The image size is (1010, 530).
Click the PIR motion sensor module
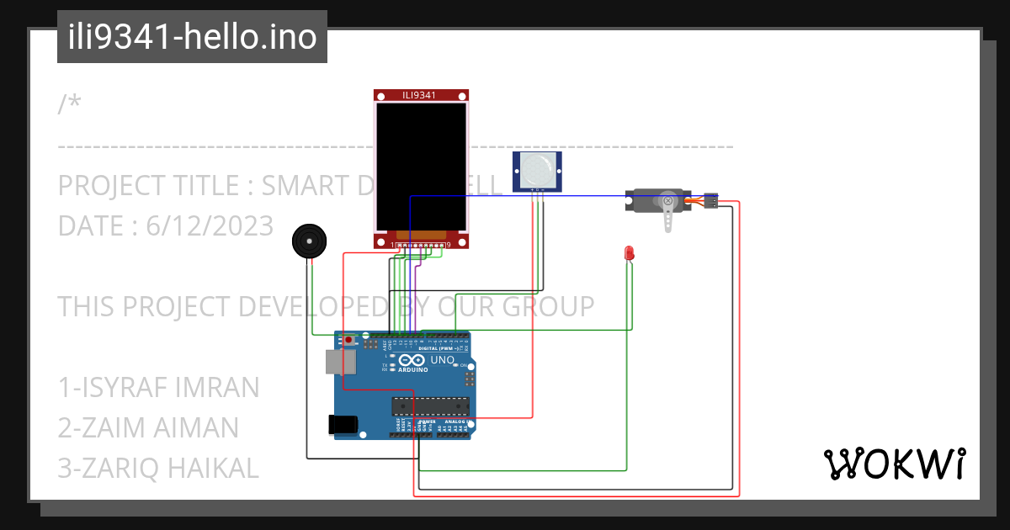click(x=536, y=172)
